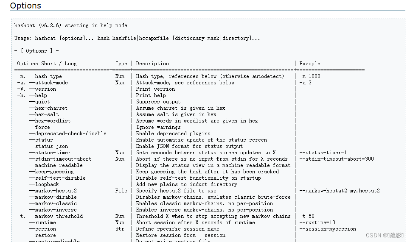Click 'Assume charset is given in hex'
The image size is (410, 242).
180,108
